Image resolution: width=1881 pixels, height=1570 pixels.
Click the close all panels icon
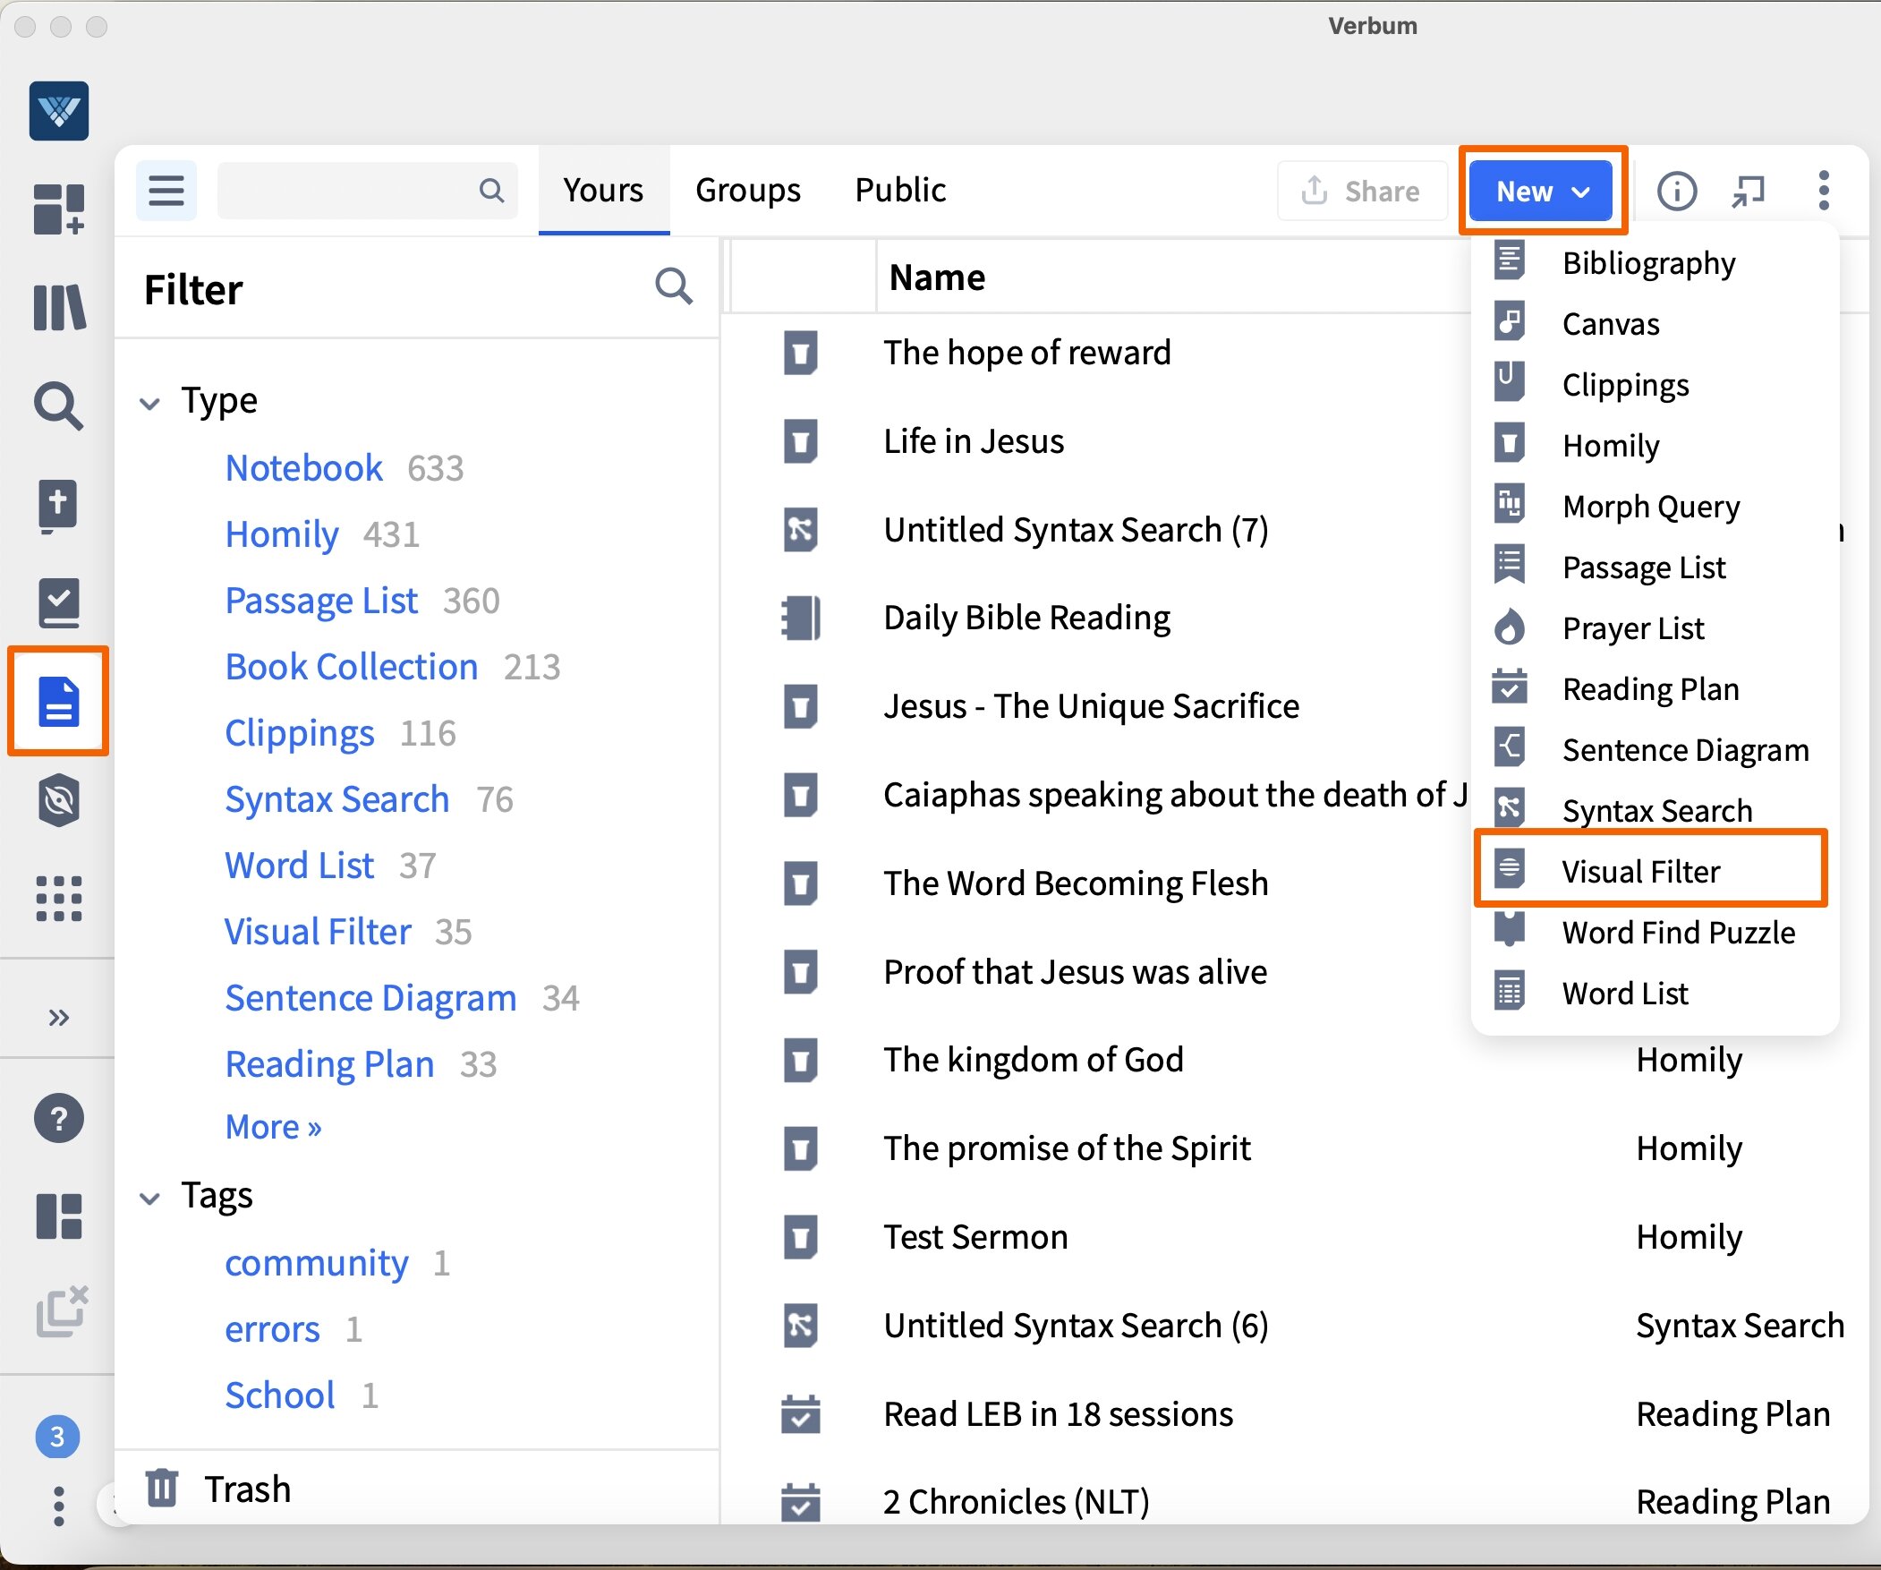click(x=62, y=1313)
